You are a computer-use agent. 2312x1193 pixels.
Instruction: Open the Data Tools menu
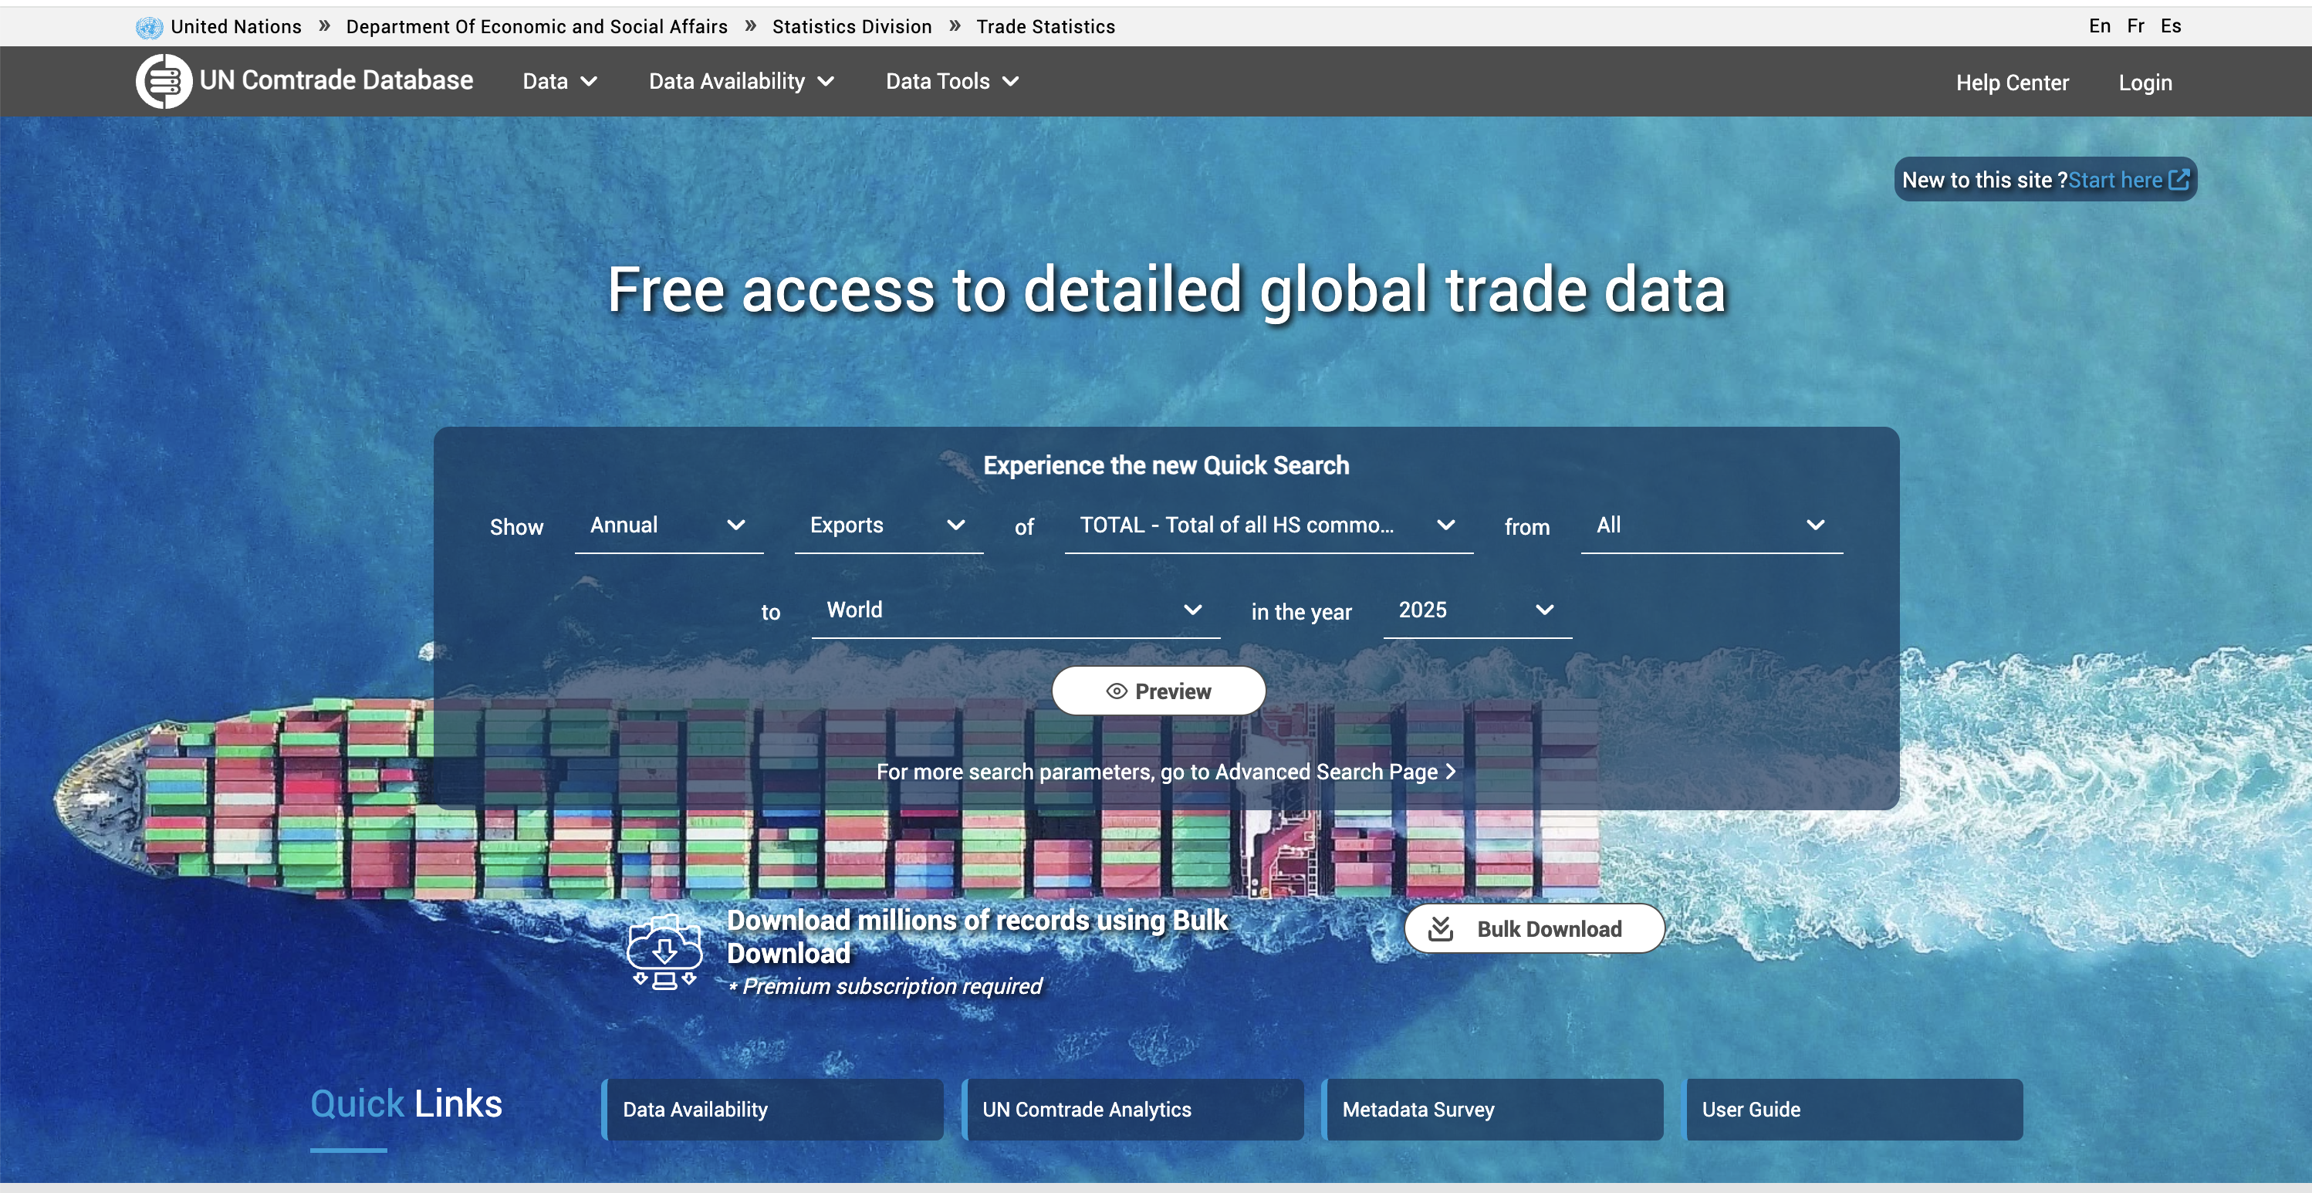point(952,82)
